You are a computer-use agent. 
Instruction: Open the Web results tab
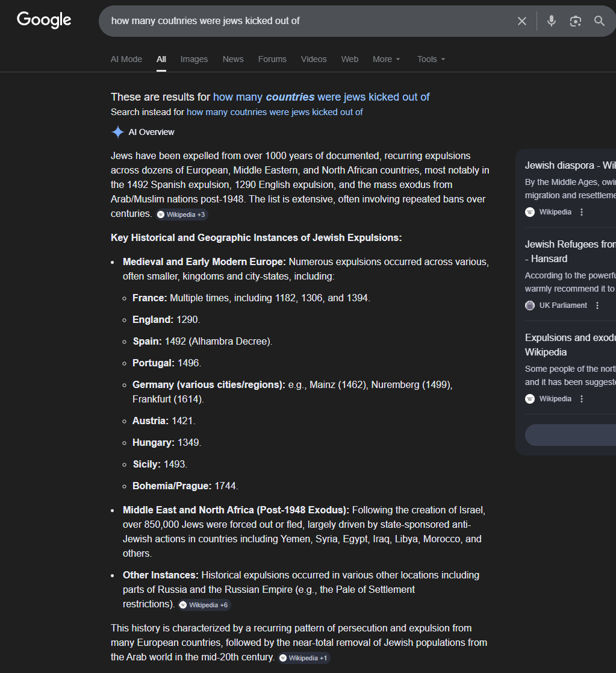point(350,59)
